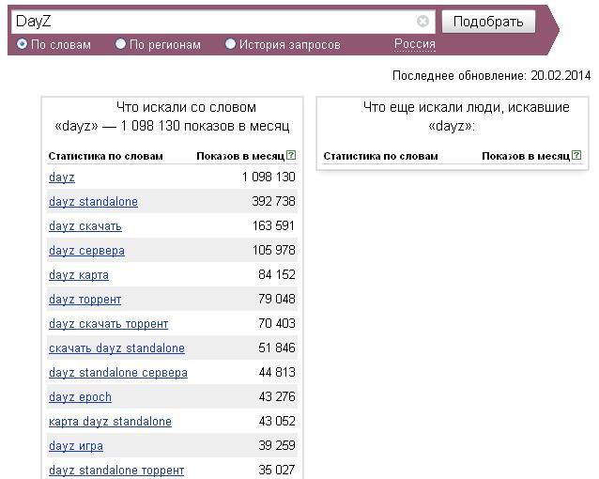This screenshot has height=479, width=599.
Task: Open the 'dayz карта' keyword link
Action: pos(79,275)
